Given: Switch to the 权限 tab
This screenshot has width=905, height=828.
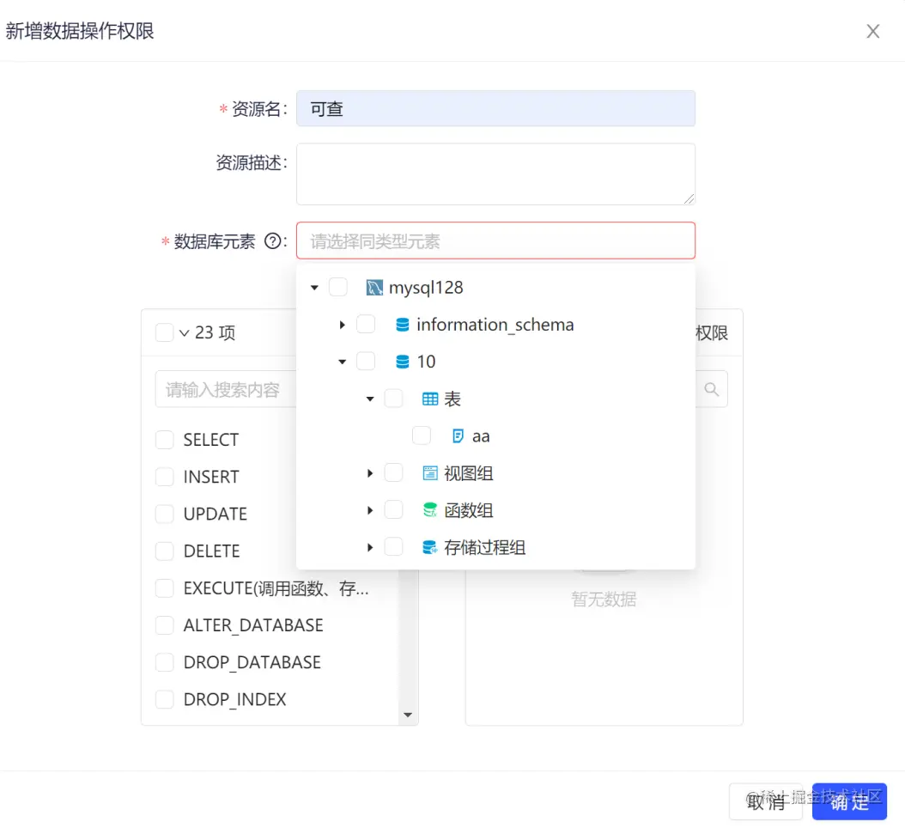Looking at the screenshot, I should coord(712,333).
